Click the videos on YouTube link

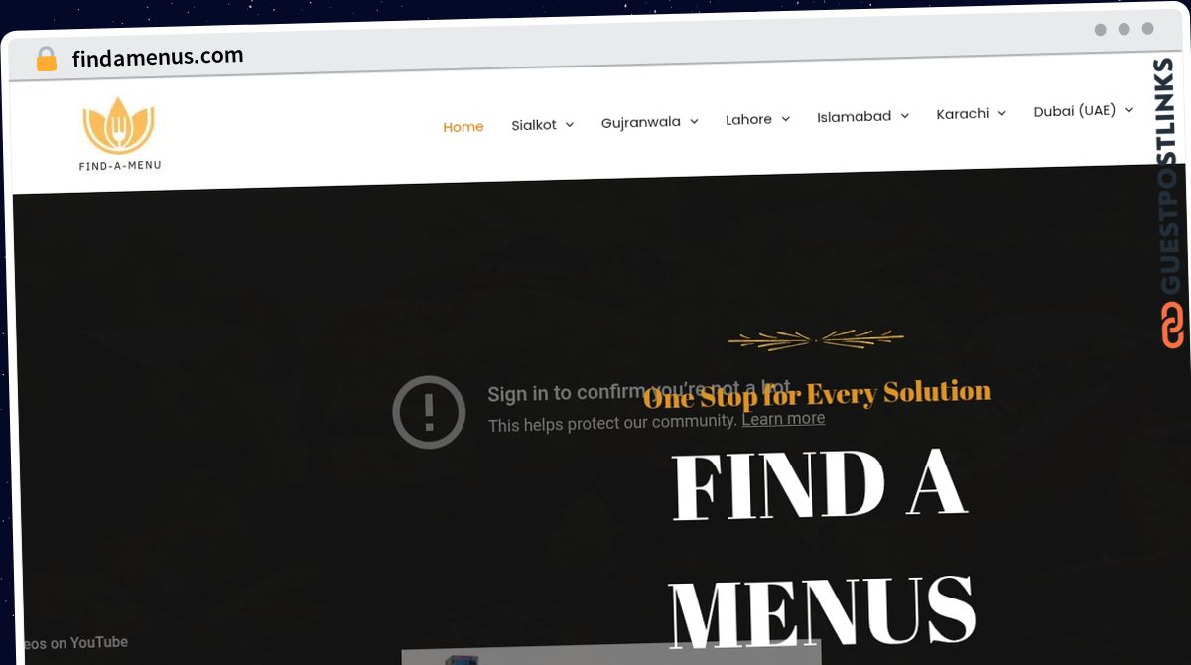73,643
